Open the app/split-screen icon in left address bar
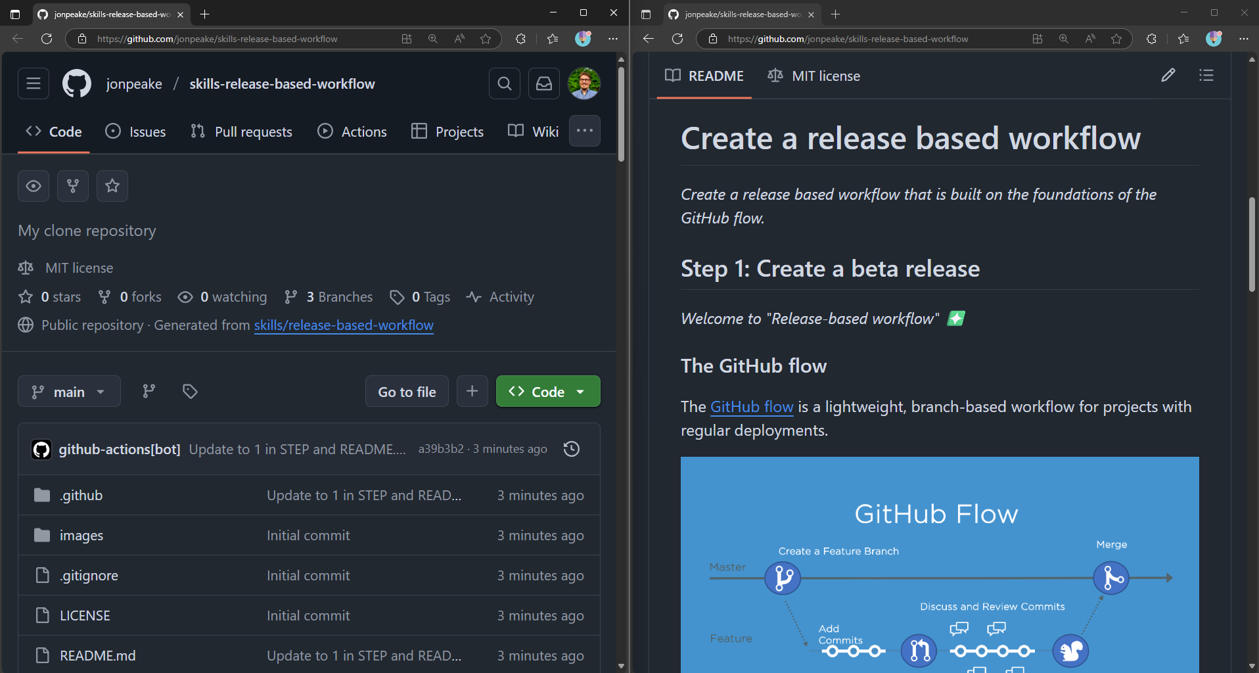The image size is (1259, 673). tap(407, 39)
